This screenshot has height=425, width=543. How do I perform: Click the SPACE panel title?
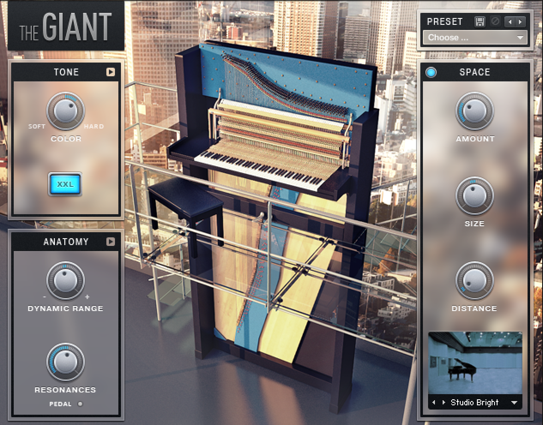coord(475,72)
